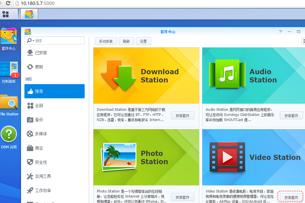305x203 pixels.
Task: Open 设置 in the toolbar
Action: coord(143,41)
